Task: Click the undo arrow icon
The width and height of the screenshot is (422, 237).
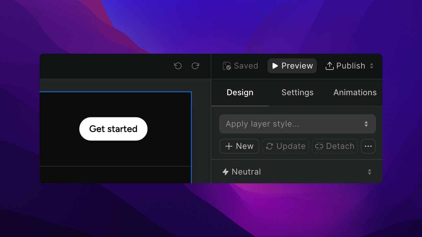Action: 178,66
